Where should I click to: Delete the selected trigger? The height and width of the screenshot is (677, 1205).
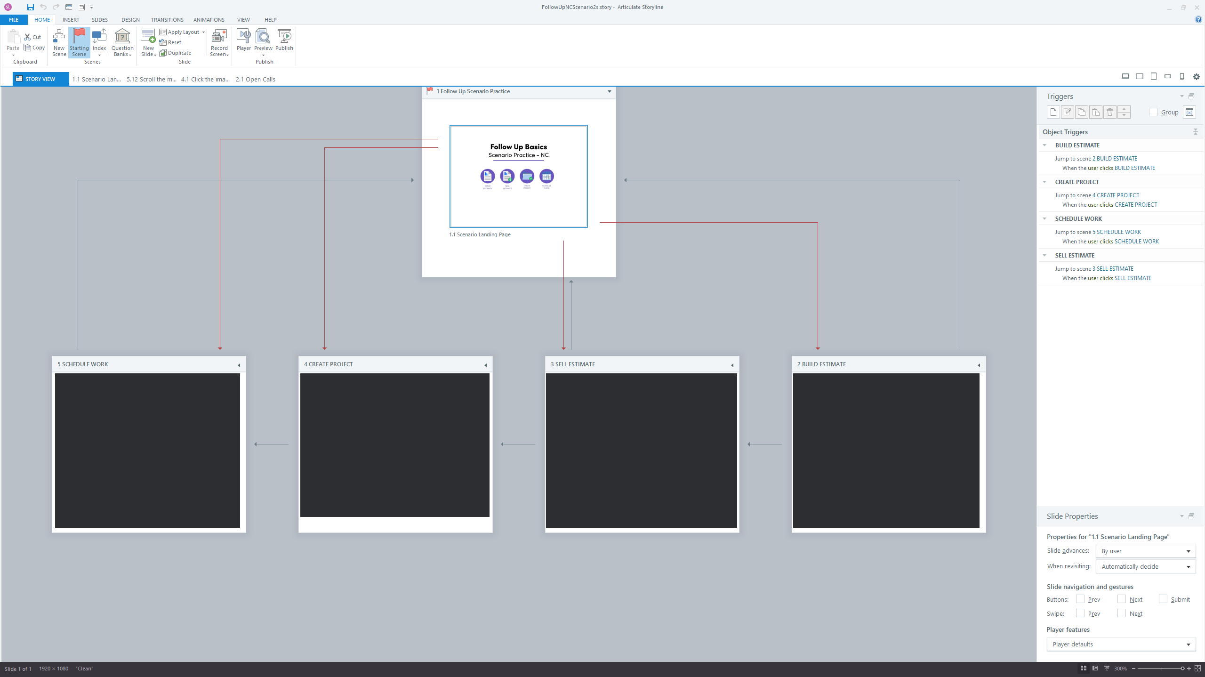tap(1110, 112)
